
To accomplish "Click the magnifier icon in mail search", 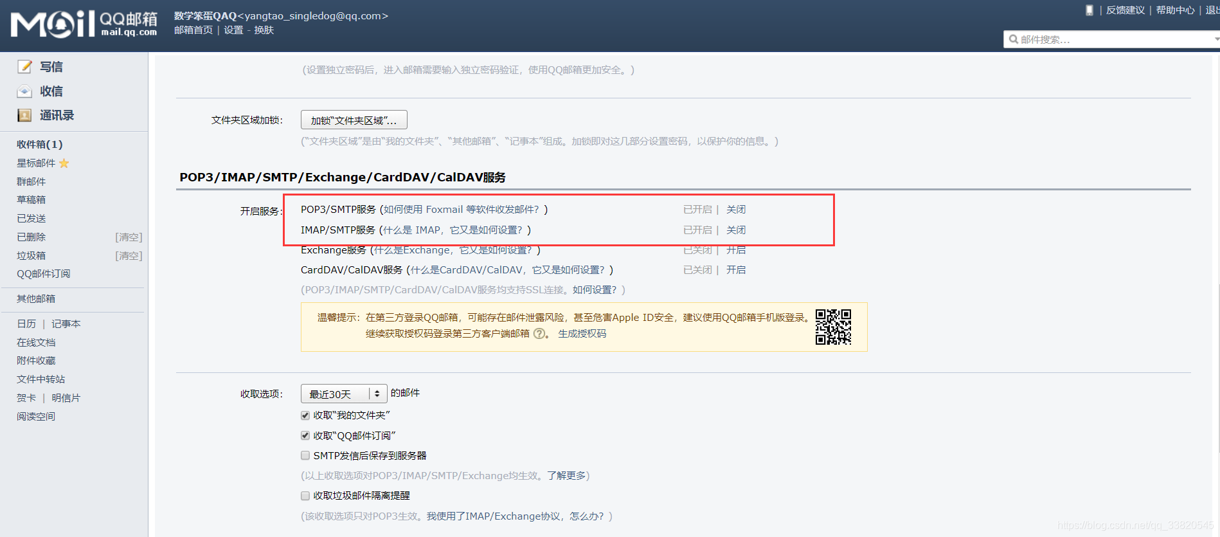I will (x=1014, y=39).
